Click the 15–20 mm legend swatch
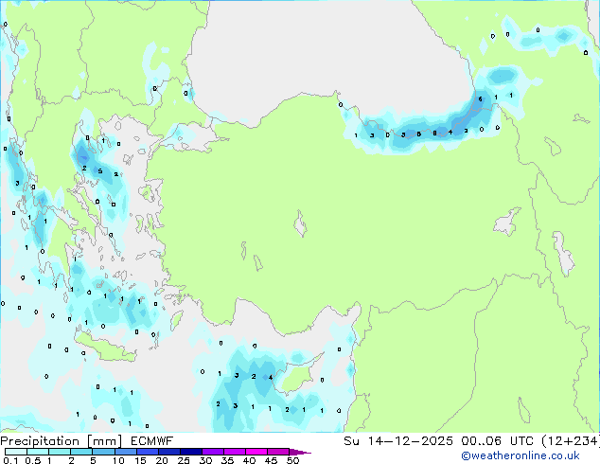Viewport: 600px width, 464px height. pyautogui.click(x=147, y=452)
